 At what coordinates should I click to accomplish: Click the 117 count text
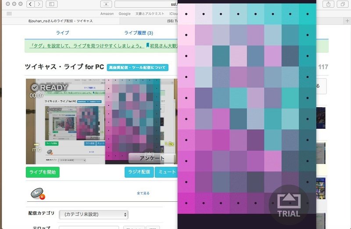pos(323,67)
